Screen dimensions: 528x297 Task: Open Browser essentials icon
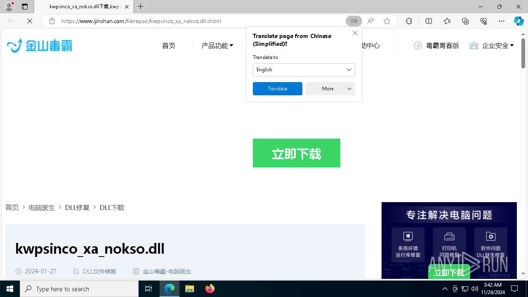tap(483, 21)
